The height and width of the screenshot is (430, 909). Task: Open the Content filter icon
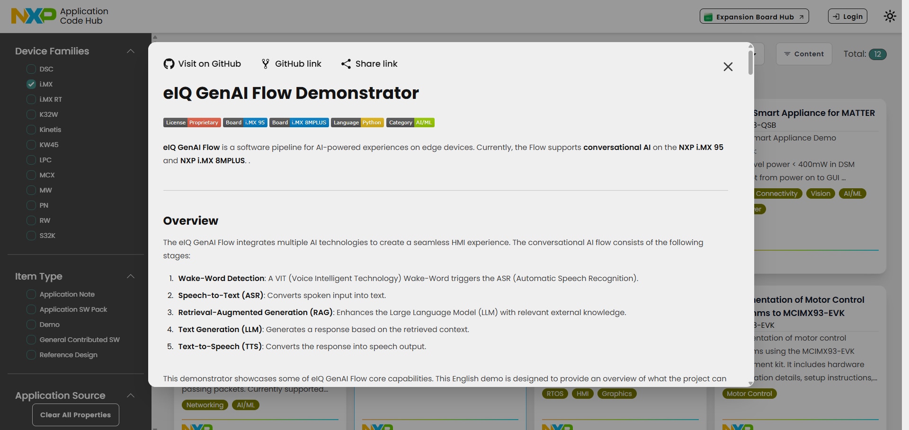pyautogui.click(x=789, y=53)
